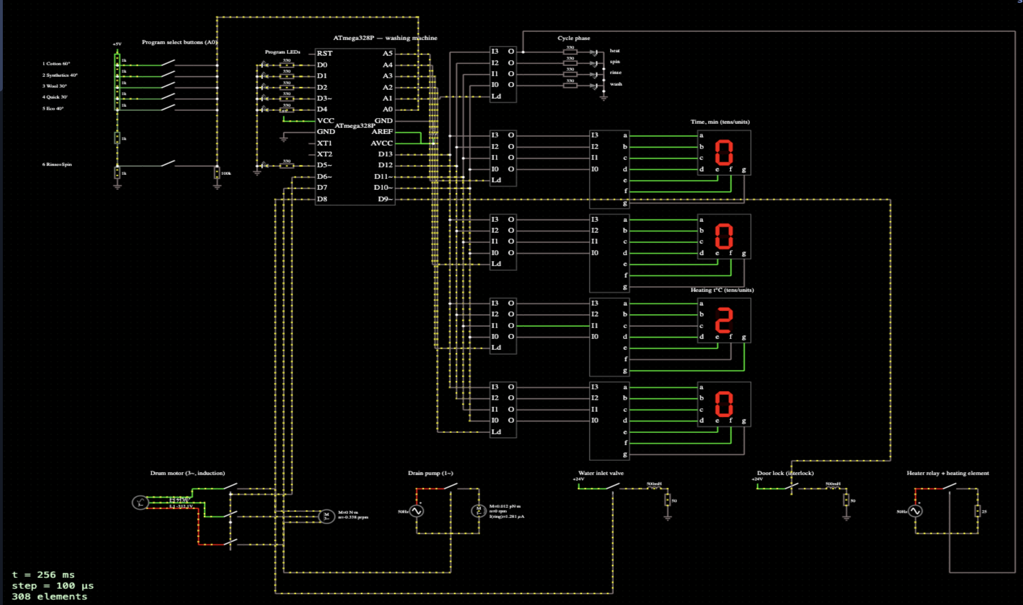1023x605 pixels.
Task: Select the Time tens latch block
Action: 503,158
